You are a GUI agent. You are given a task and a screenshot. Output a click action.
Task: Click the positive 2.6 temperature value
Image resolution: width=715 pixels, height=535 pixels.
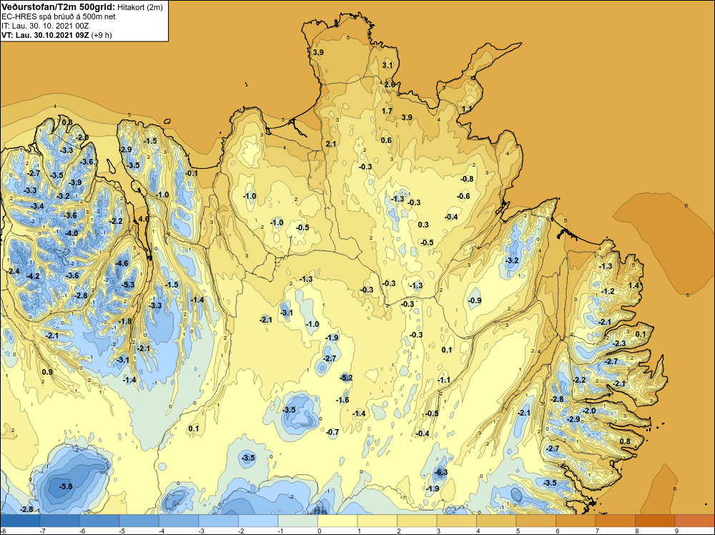[x=390, y=84]
